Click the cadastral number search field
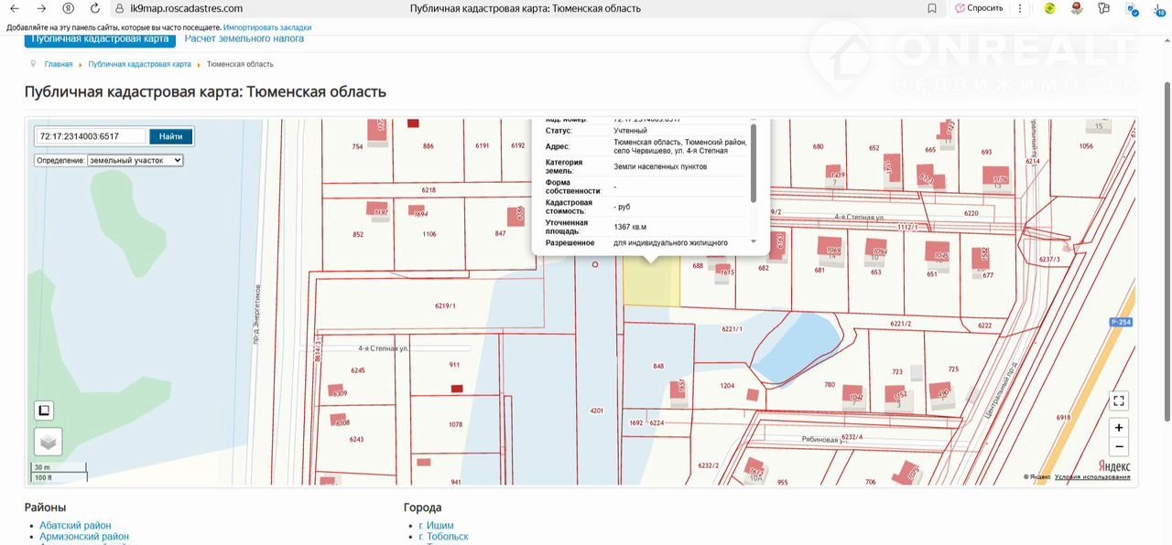 click(x=91, y=136)
